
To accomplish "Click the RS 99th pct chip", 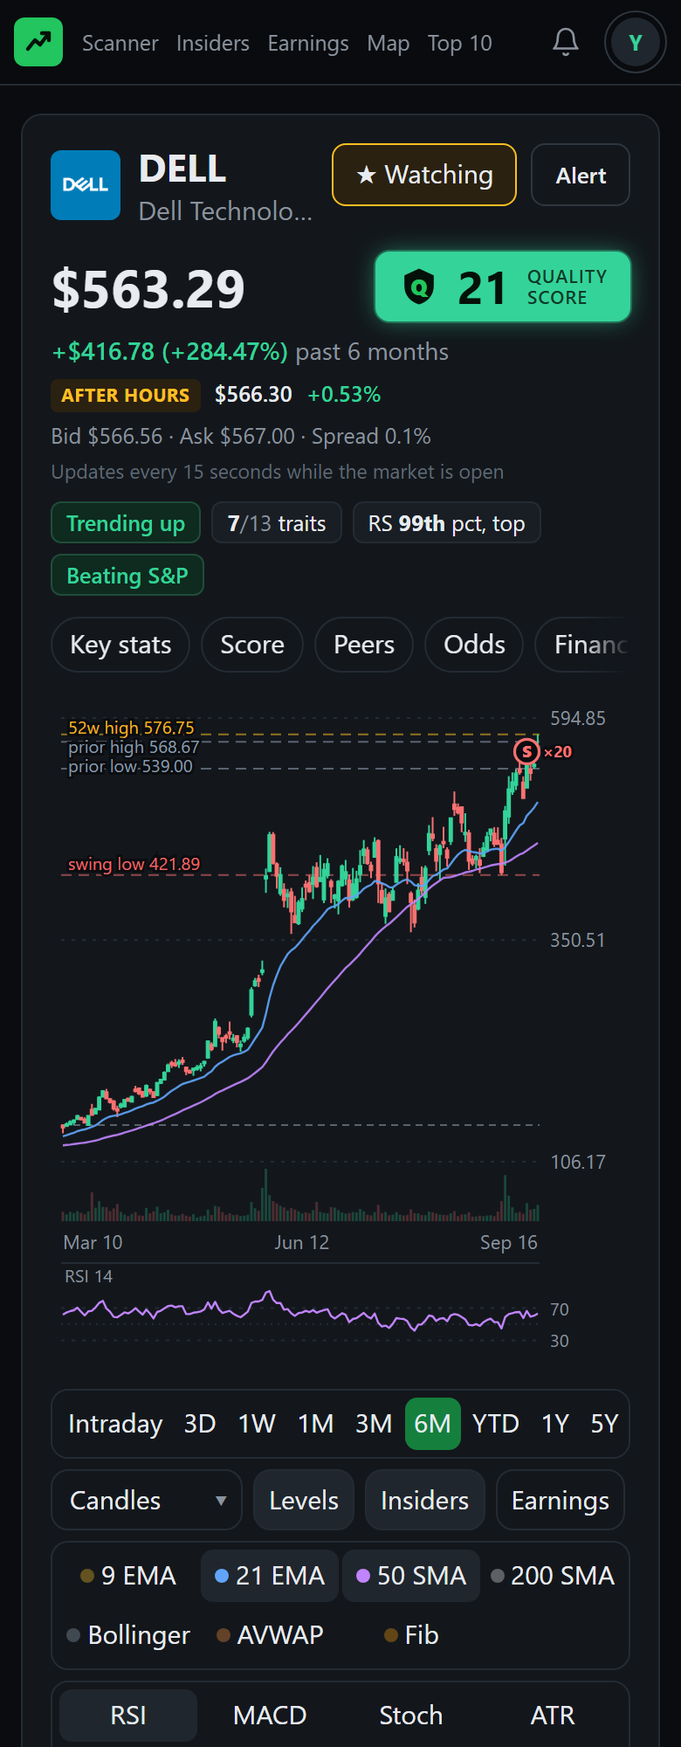I will (x=447, y=523).
